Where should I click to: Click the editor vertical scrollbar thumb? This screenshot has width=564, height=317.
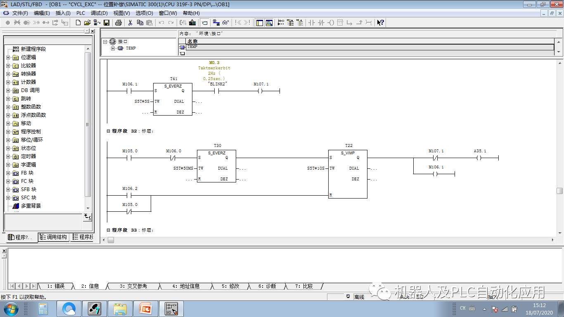coord(559,191)
